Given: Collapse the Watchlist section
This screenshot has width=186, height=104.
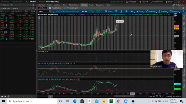Looking at the screenshot, I should [x=2, y=8].
